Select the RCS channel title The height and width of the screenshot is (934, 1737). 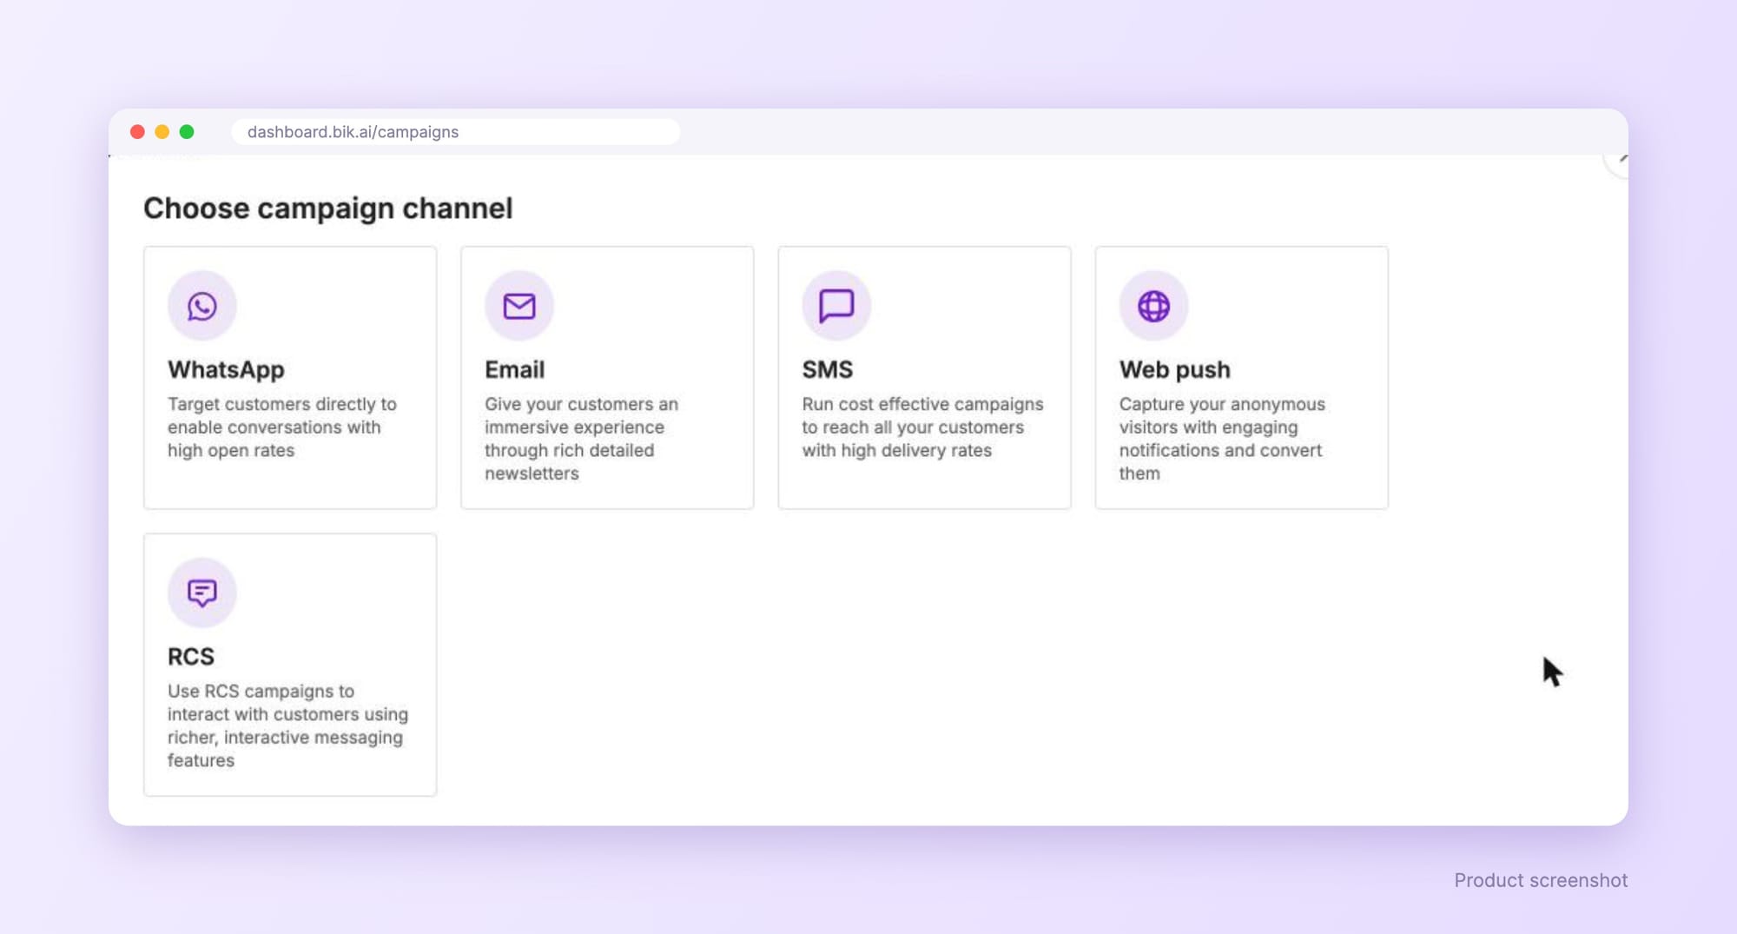tap(191, 657)
